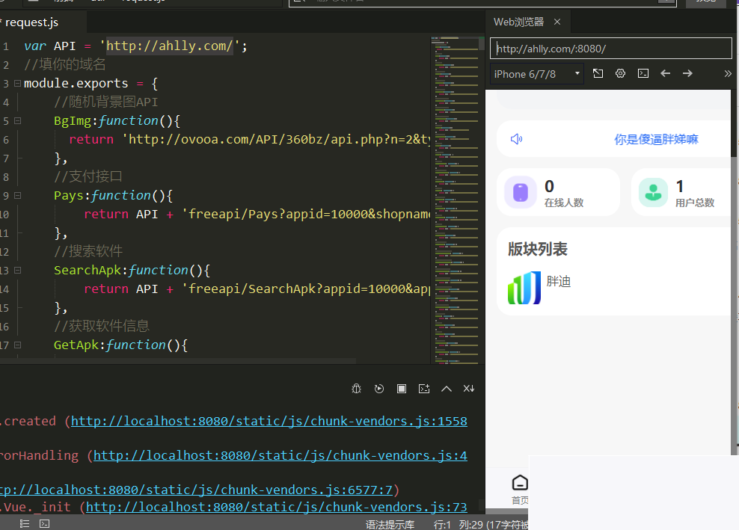Open the chunk-vendors.js:1558 link
This screenshot has width=739, height=530.
(x=269, y=422)
